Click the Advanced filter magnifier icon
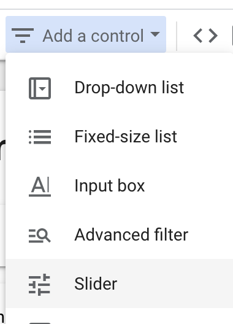Viewport: 233px width, 324px height. pos(40,236)
